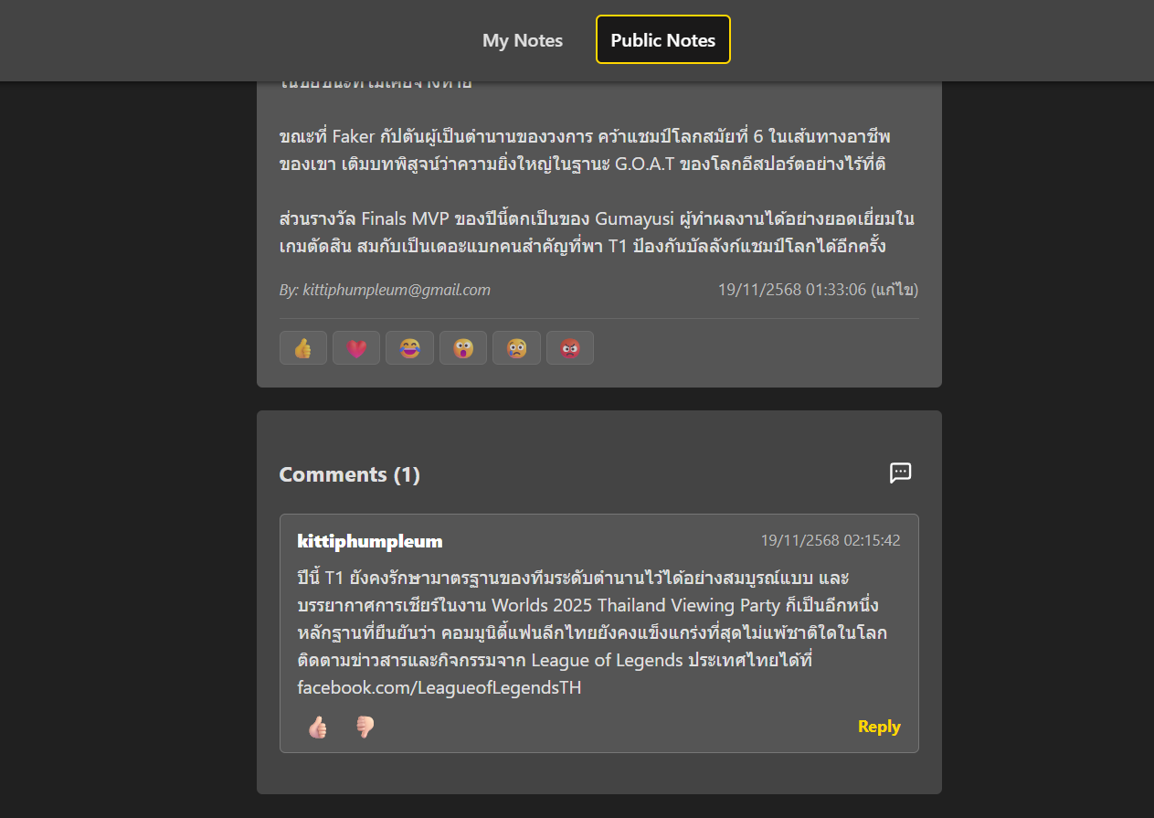Select the Public Notes tab
1154x818 pixels.
pyautogui.click(x=663, y=40)
